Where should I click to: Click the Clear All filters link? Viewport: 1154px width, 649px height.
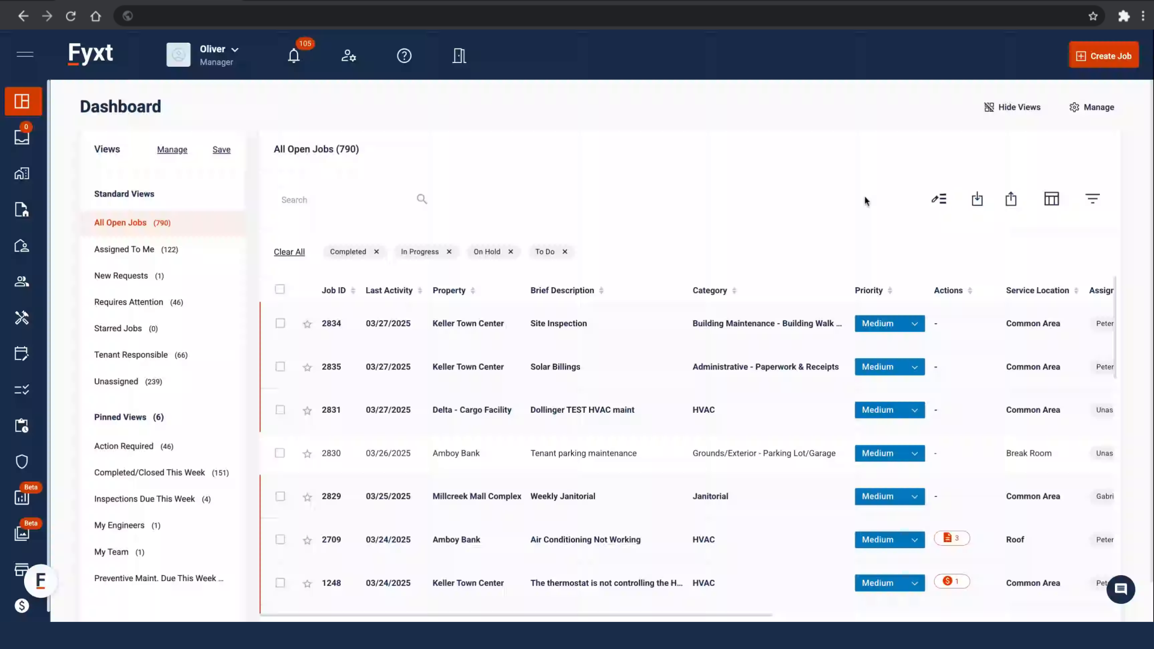pyautogui.click(x=289, y=252)
